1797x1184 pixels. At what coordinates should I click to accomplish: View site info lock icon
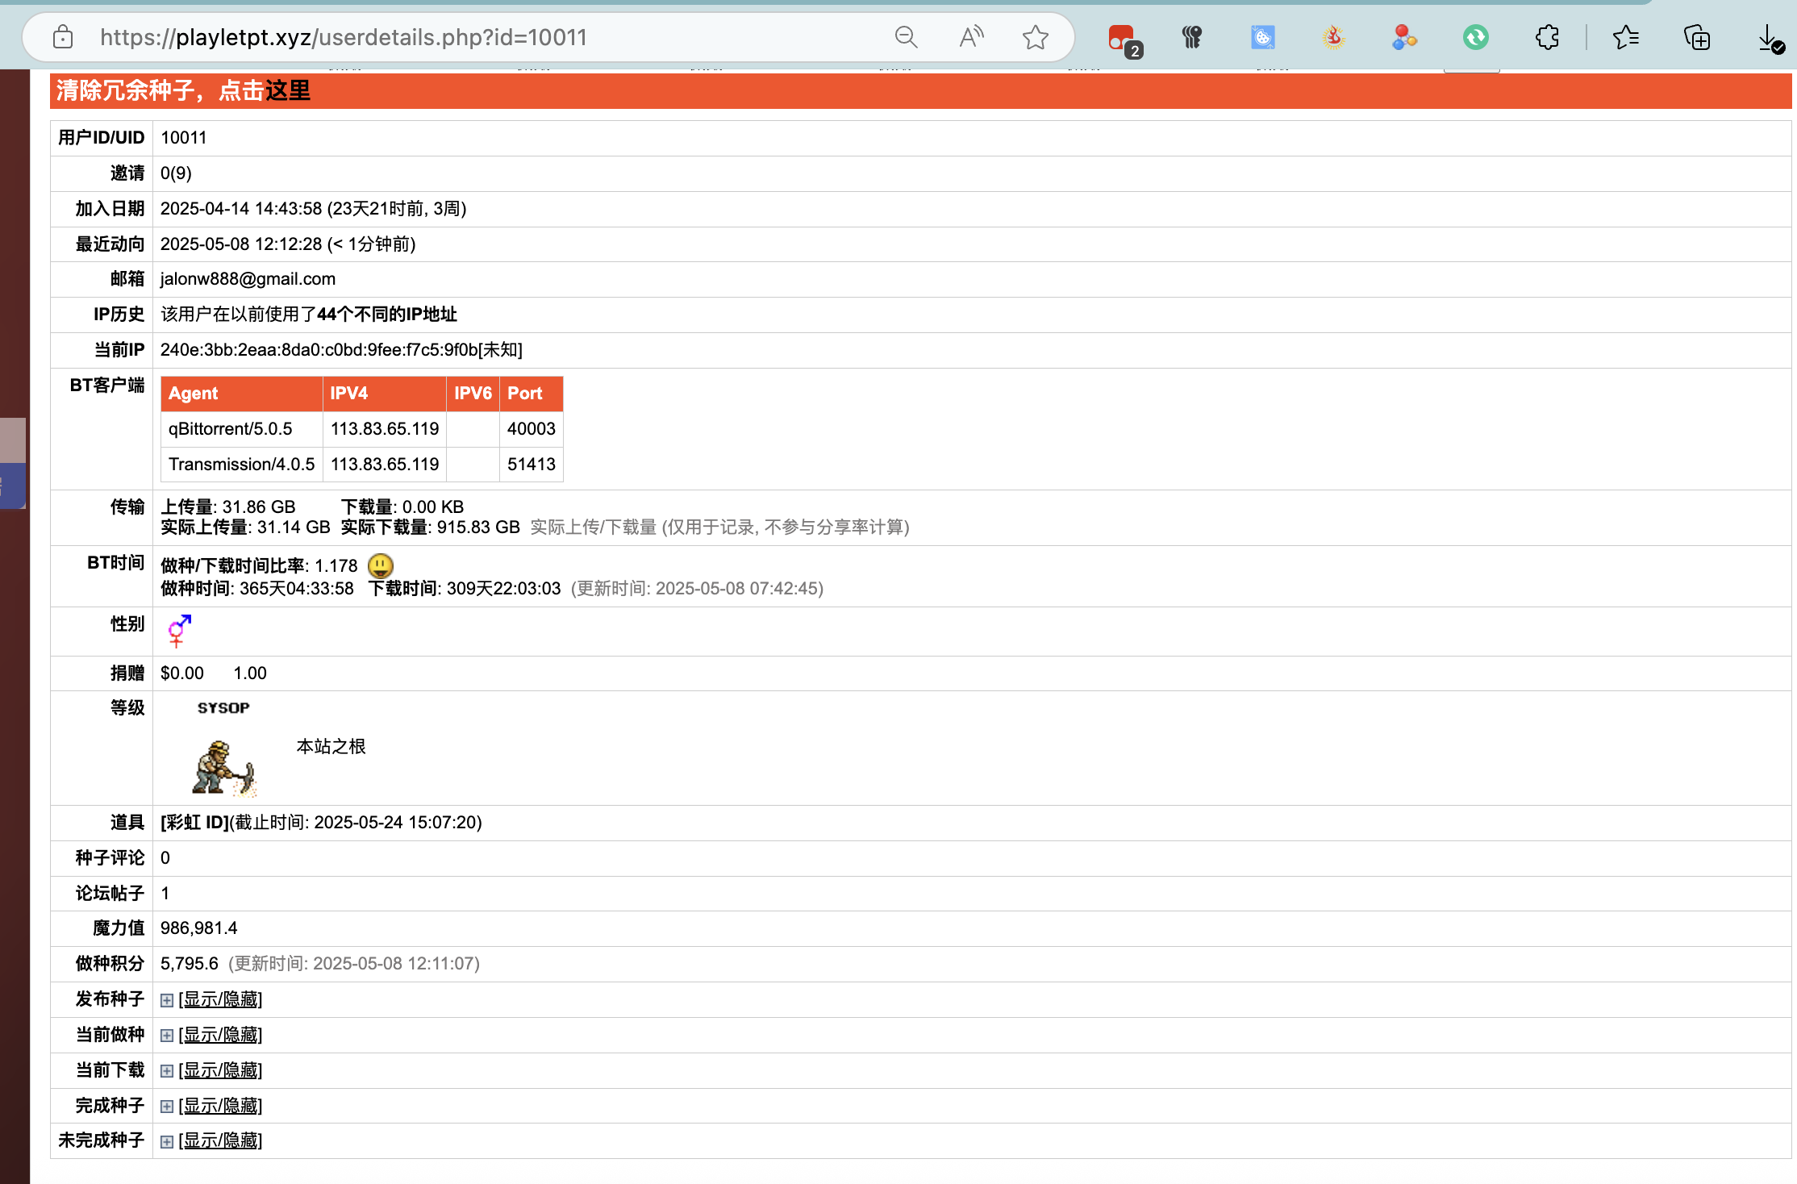coord(63,37)
